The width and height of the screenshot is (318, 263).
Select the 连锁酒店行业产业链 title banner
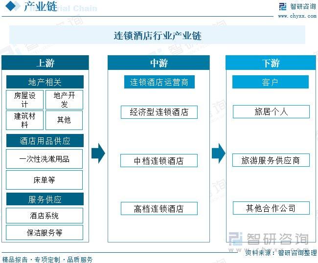click(x=157, y=35)
